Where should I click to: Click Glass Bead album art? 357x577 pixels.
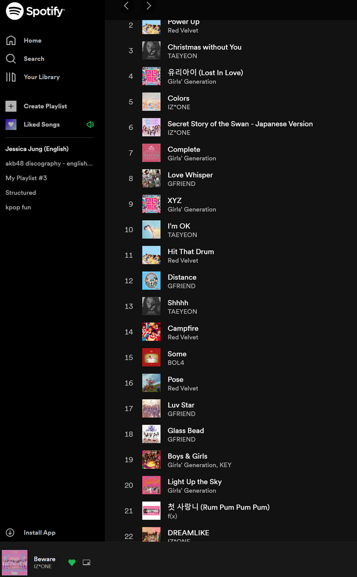(151, 434)
